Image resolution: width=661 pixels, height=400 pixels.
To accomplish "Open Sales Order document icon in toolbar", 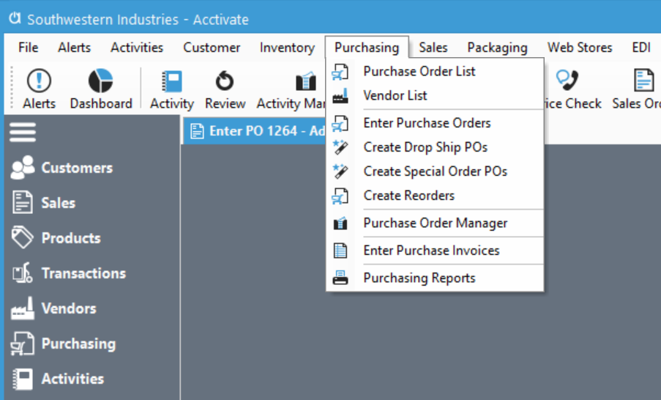I will pos(643,80).
